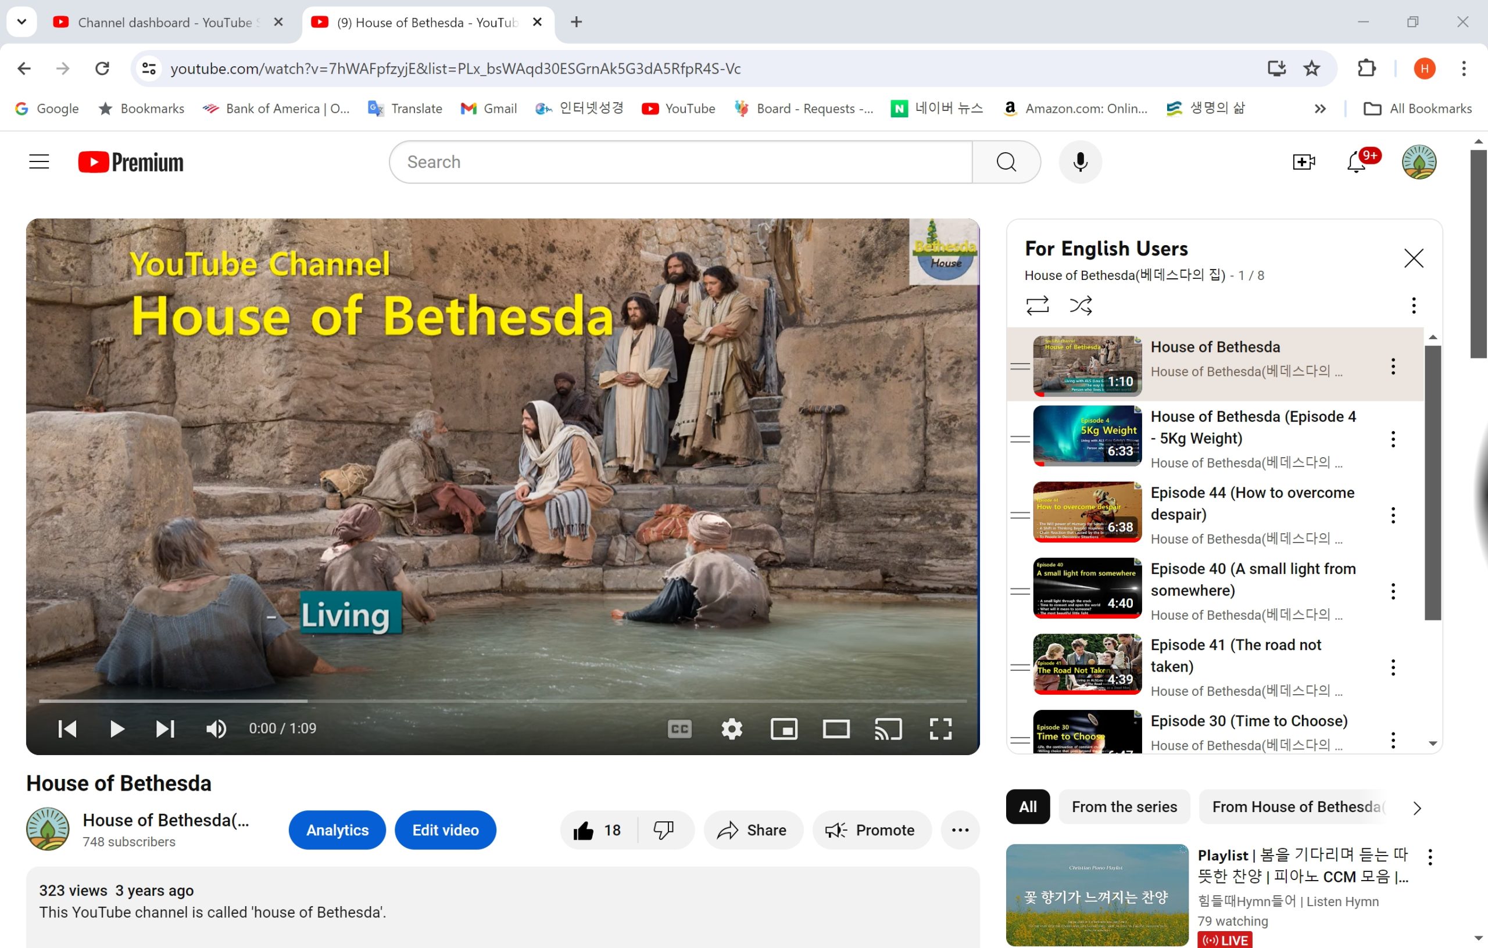
Task: Click the miniplayer icon in player controls
Action: pos(784,729)
